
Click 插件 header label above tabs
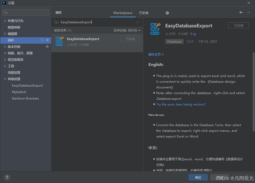[59, 13]
